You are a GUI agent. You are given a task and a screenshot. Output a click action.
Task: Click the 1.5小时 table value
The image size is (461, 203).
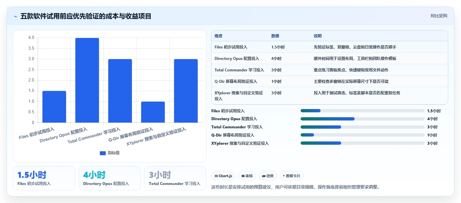click(278, 47)
